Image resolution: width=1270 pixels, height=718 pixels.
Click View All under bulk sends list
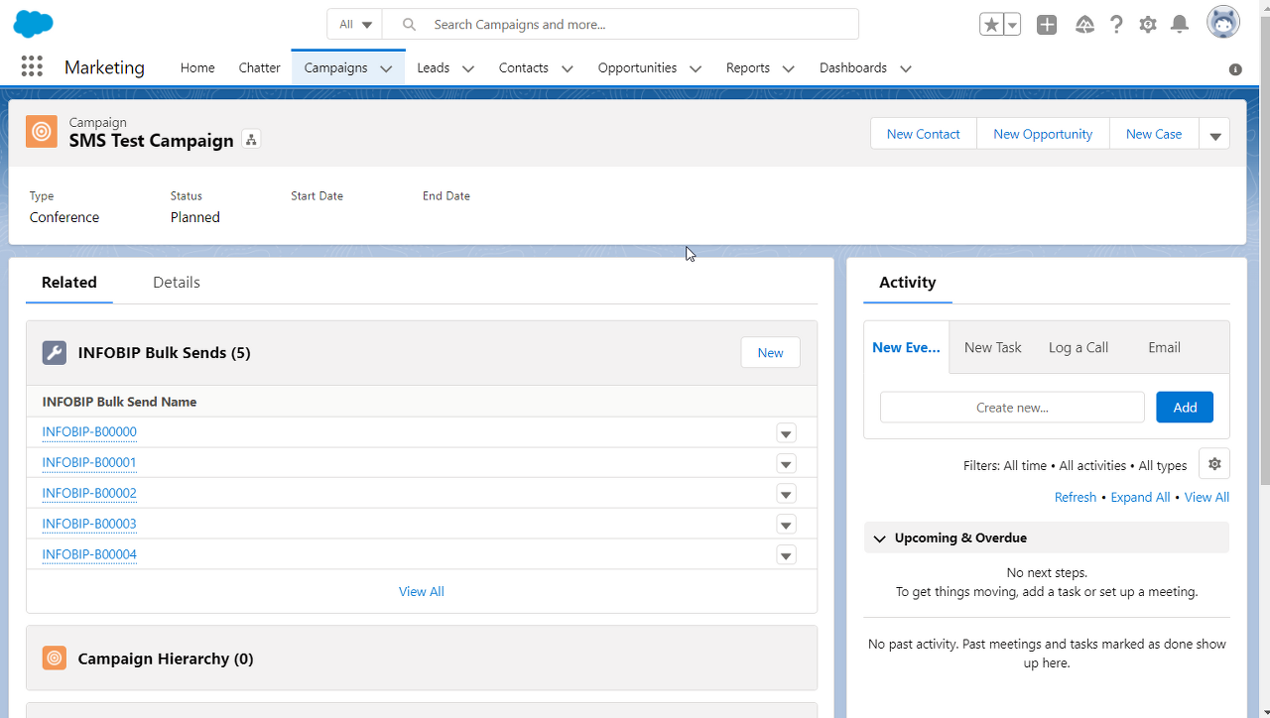(422, 592)
